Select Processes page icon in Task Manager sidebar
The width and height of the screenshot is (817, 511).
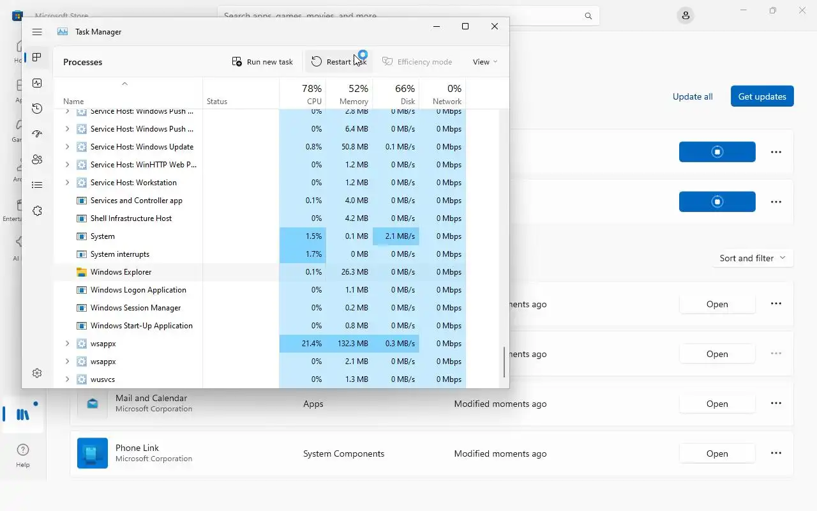(x=37, y=57)
